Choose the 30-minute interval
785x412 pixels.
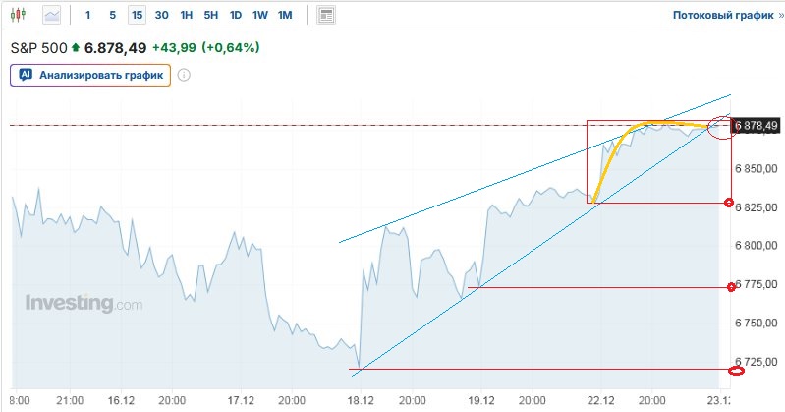pos(161,15)
